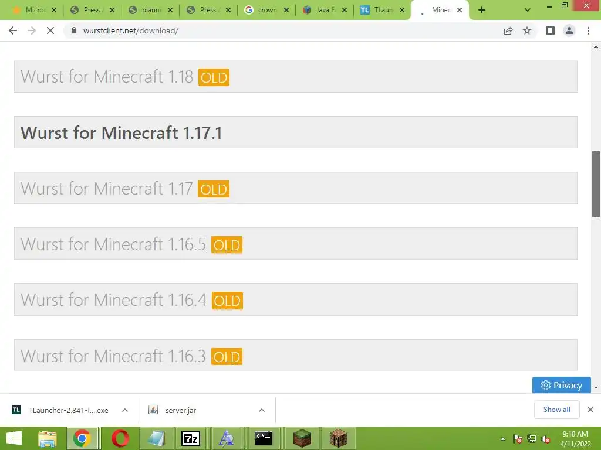The image size is (601, 450).
Task: Click Show all downloads
Action: pyautogui.click(x=556, y=410)
